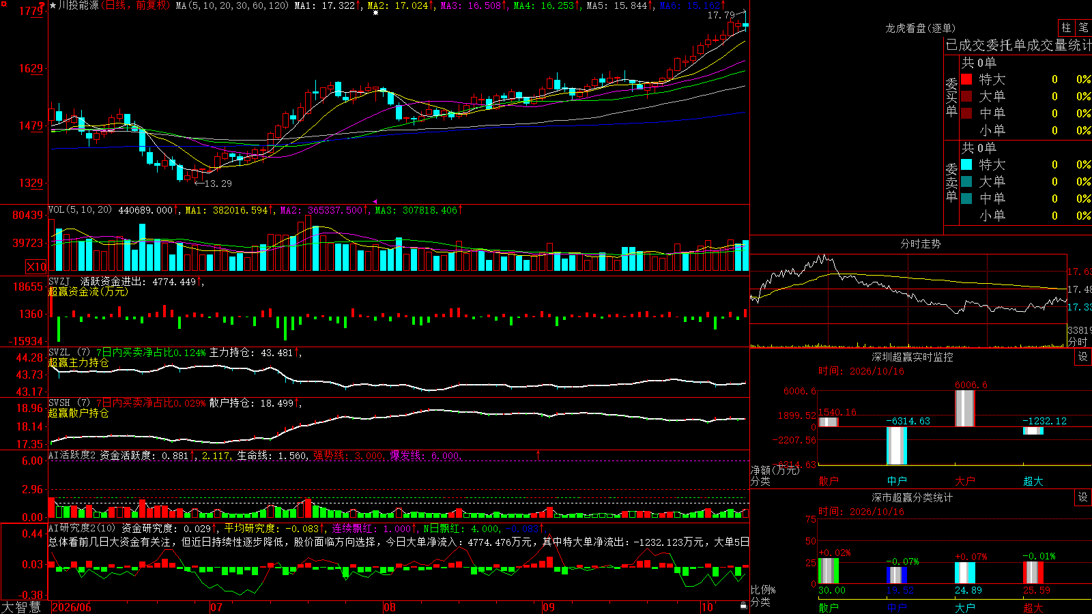Click the 大智慧 label at bottom left
Image resolution: width=1092 pixels, height=614 pixels.
(21, 607)
